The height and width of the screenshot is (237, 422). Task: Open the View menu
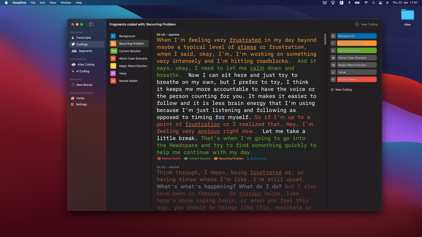coord(53,3)
